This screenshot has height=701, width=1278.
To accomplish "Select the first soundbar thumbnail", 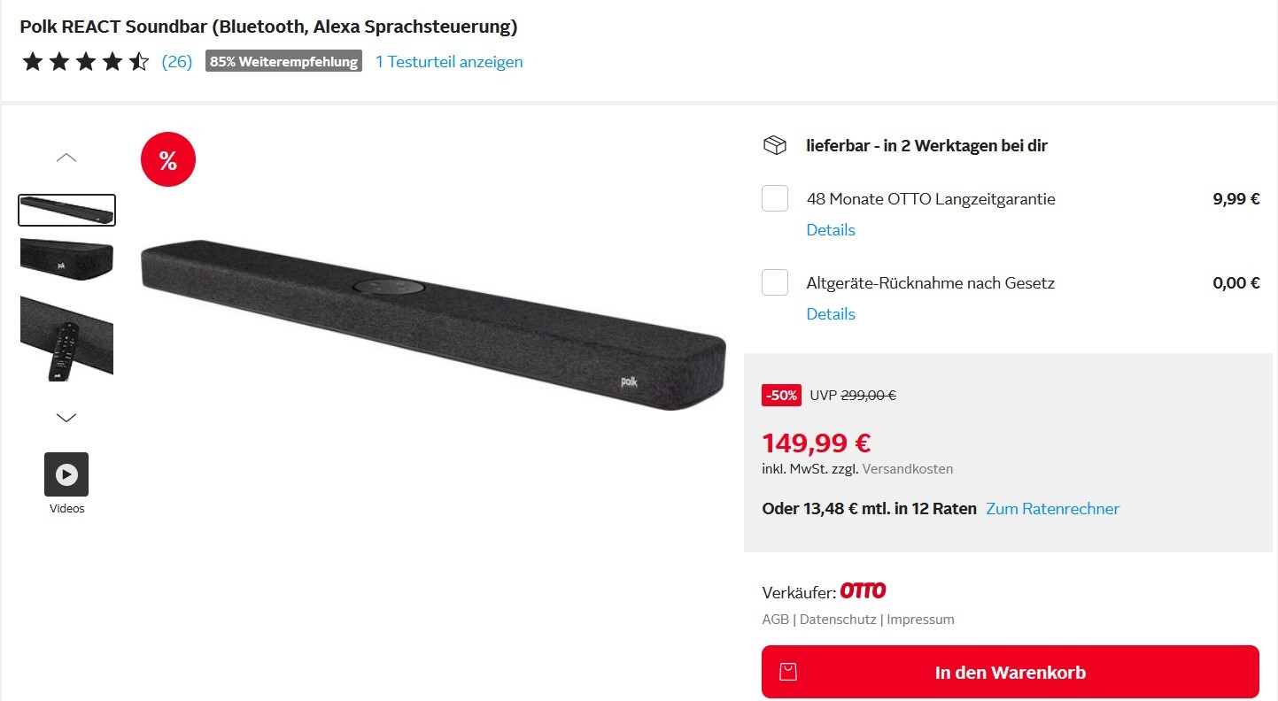I will coord(66,210).
